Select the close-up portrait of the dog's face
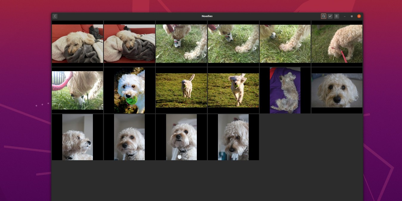Image resolution: width=402 pixels, height=201 pixels. point(337,90)
